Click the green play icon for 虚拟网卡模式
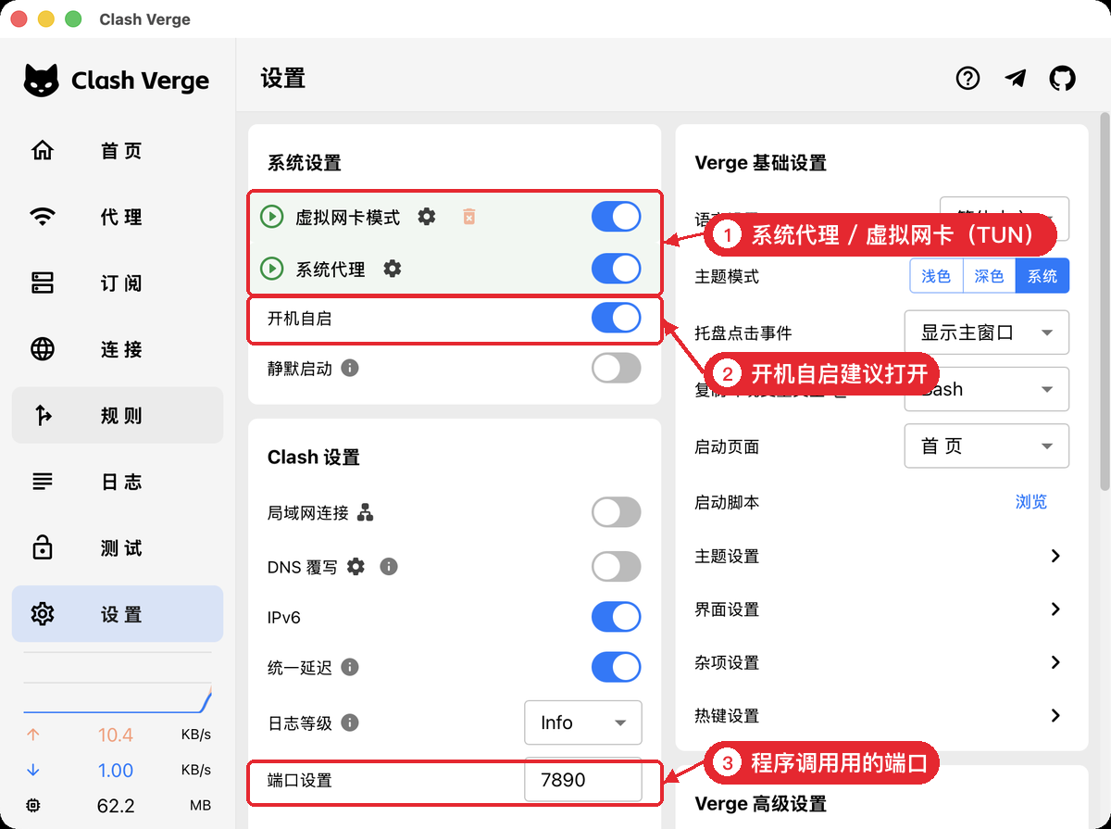Viewport: 1111px width, 829px height. (x=271, y=217)
